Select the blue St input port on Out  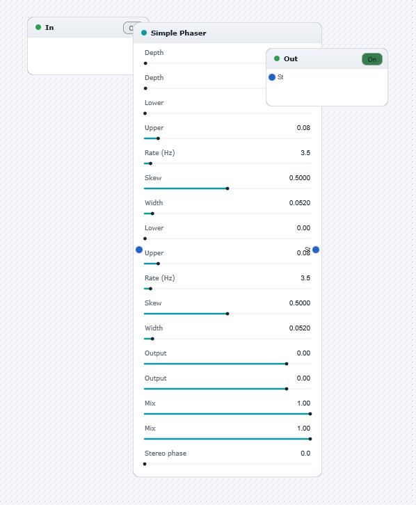[x=272, y=77]
